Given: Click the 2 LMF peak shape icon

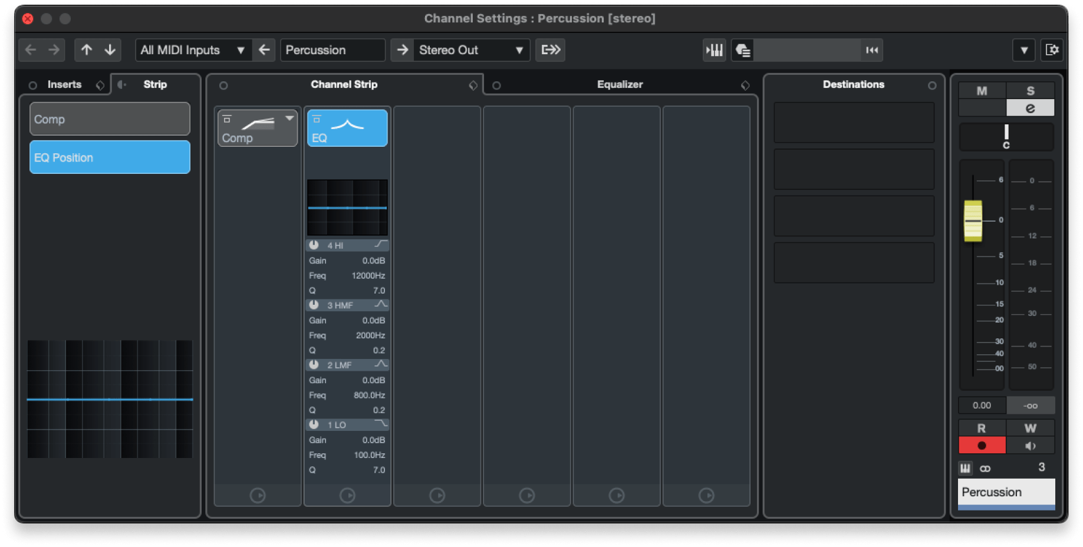Looking at the screenshot, I should tap(381, 364).
